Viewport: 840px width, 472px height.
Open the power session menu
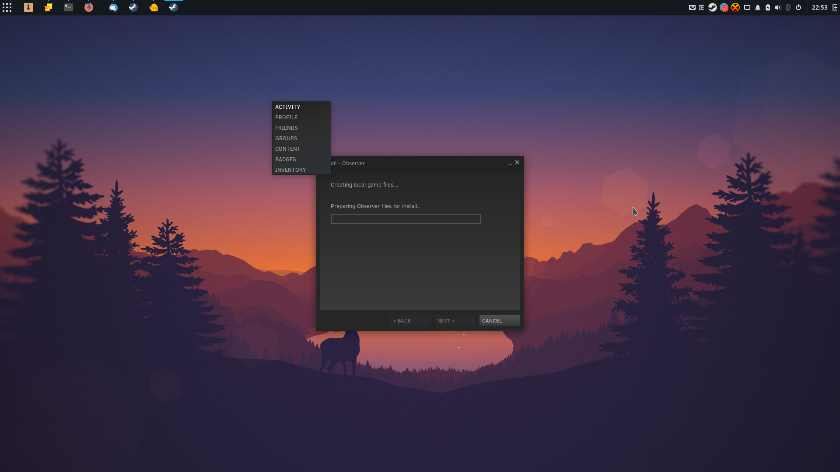(x=798, y=7)
